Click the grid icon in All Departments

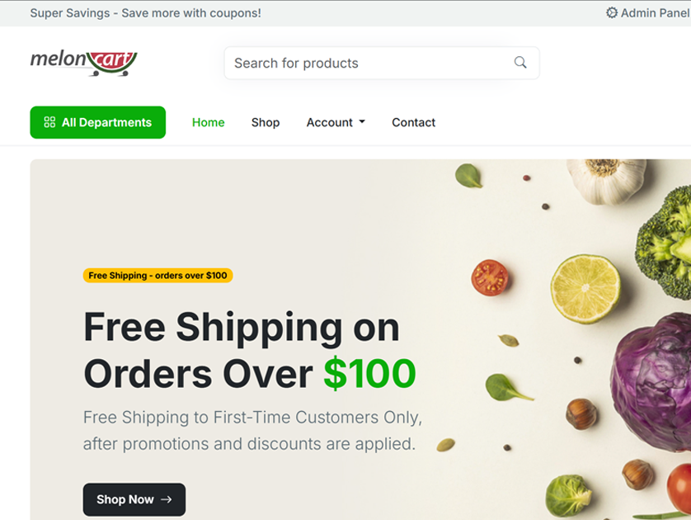coord(49,122)
